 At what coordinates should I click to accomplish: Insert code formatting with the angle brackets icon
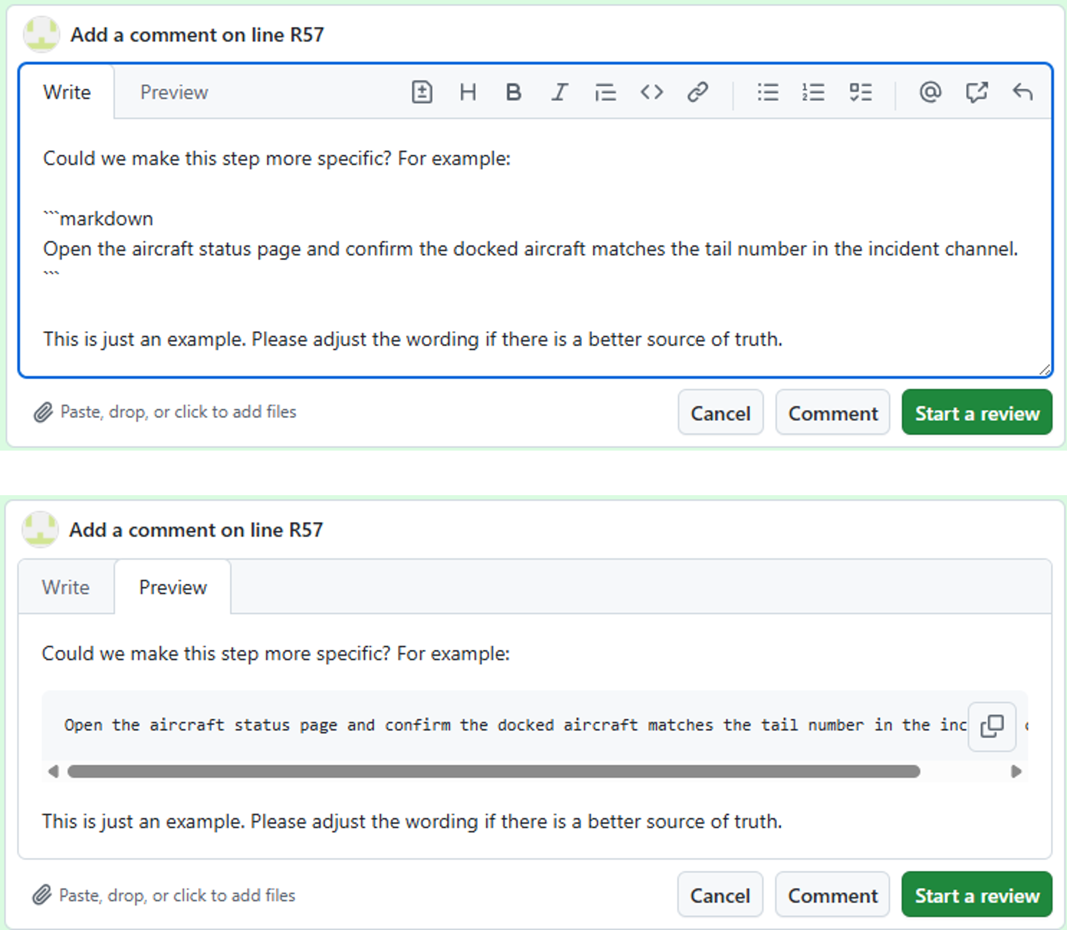(652, 92)
